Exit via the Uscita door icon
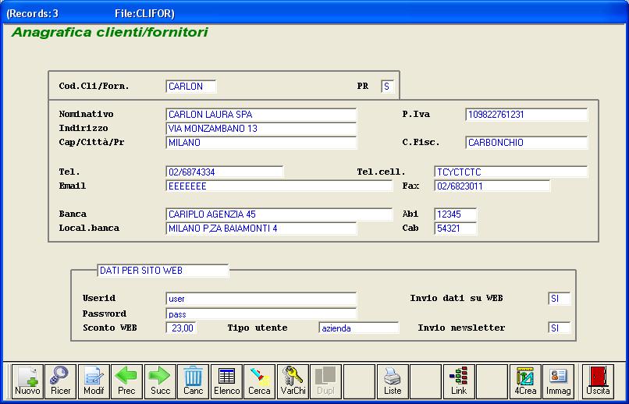 (598, 381)
